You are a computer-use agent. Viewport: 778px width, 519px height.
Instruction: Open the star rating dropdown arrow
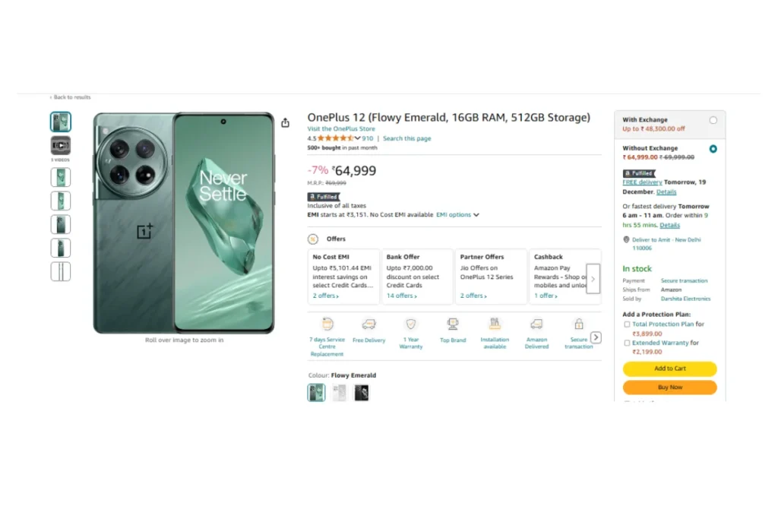click(357, 138)
